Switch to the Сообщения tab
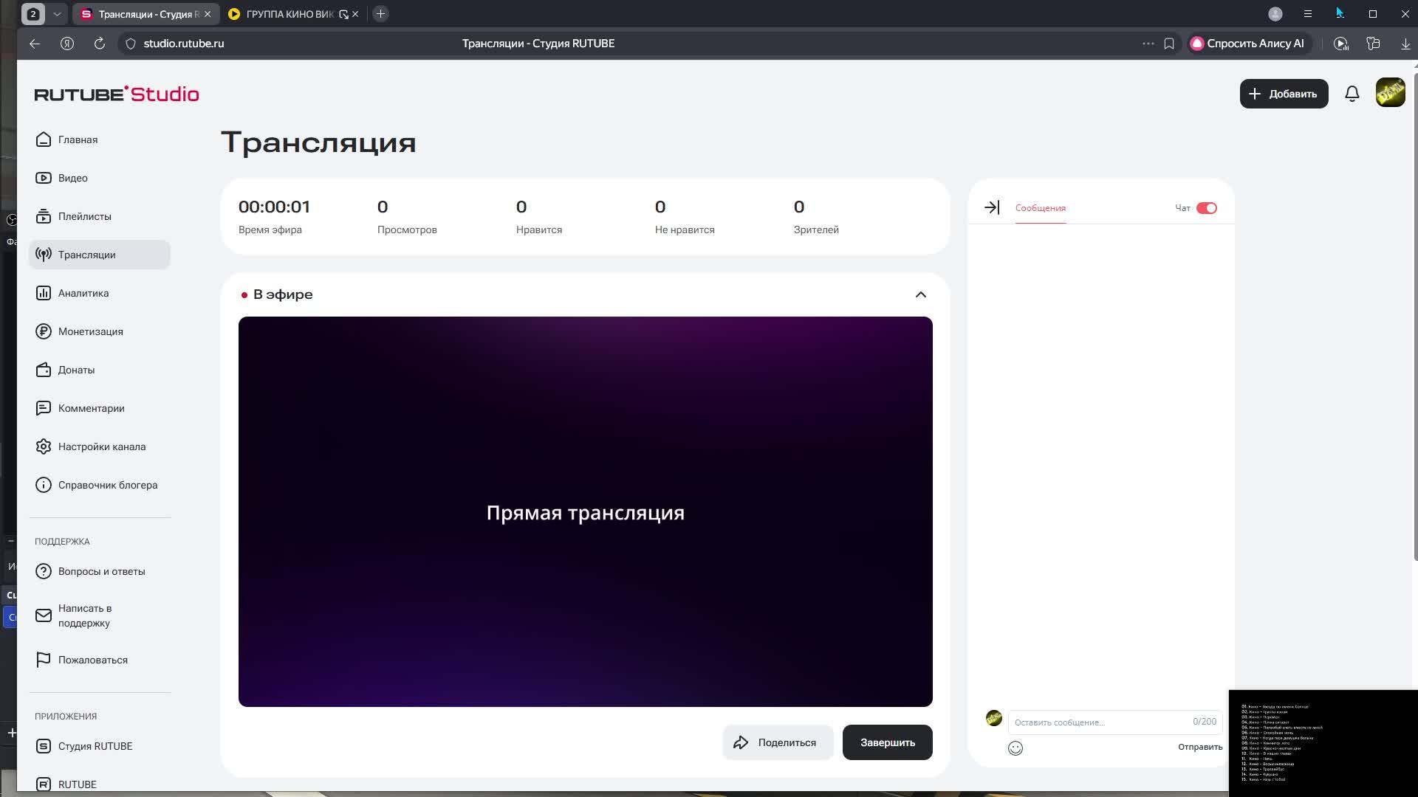The width and height of the screenshot is (1418, 797). tap(1040, 208)
